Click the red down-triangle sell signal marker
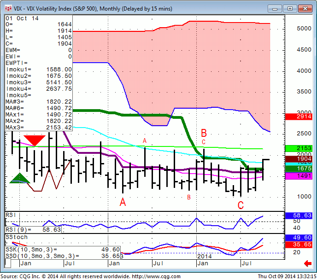The height and width of the screenshot is (280, 317). coord(35,140)
